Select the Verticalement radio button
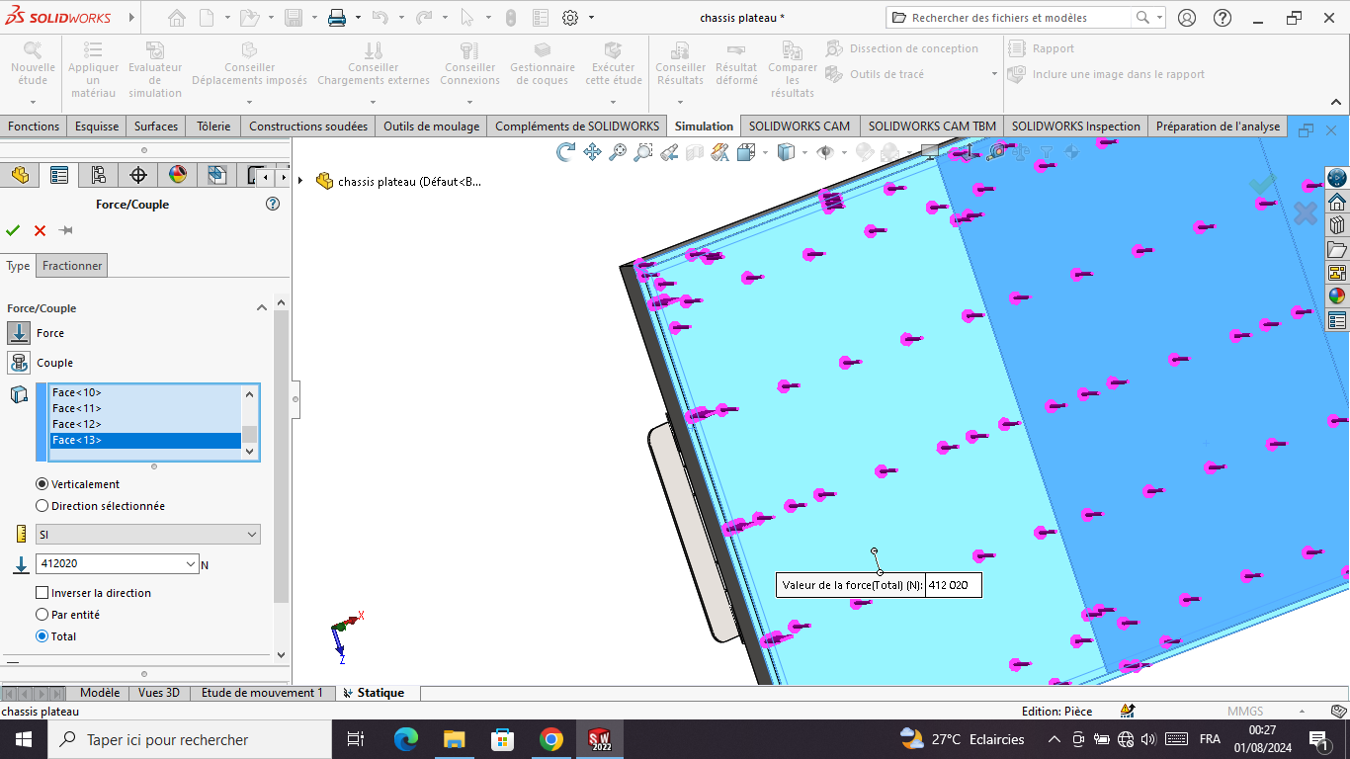The image size is (1350, 759). (x=42, y=484)
